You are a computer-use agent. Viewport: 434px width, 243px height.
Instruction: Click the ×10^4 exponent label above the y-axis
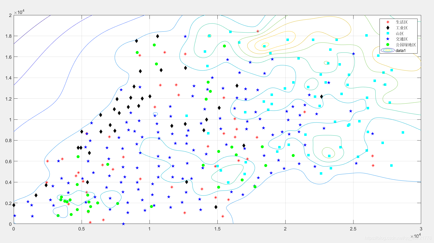[x=19, y=12]
